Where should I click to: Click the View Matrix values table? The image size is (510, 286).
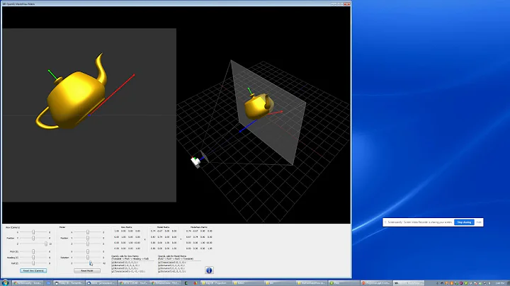(x=127, y=239)
